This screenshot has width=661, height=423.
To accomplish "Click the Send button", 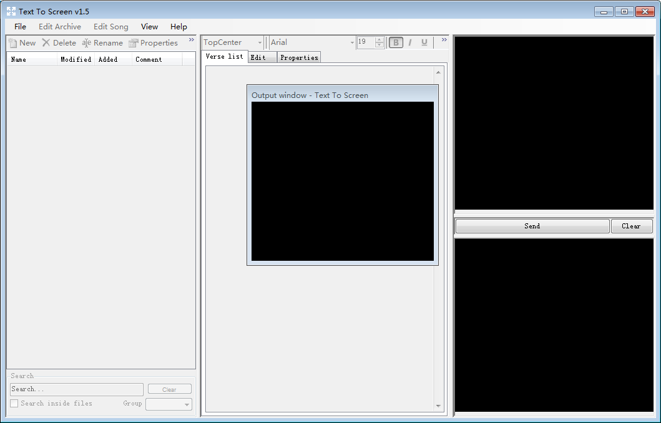I will click(x=532, y=226).
